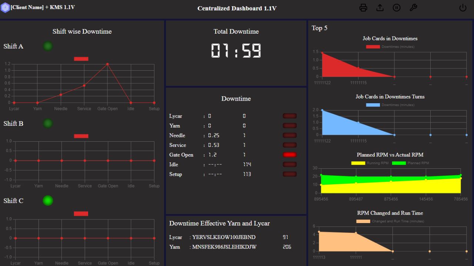Click 11111115 point in Job Cards Turns chart
The height and width of the screenshot is (266, 474).
tap(358, 122)
